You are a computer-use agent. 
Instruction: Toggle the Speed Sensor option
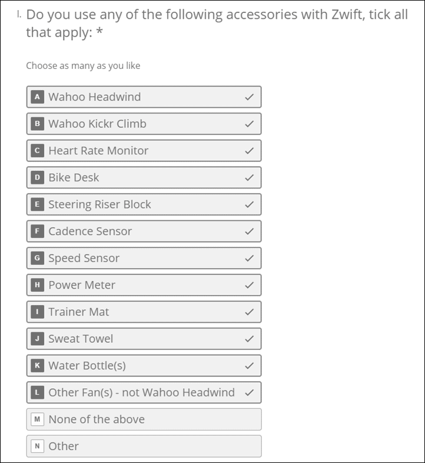pos(144,258)
